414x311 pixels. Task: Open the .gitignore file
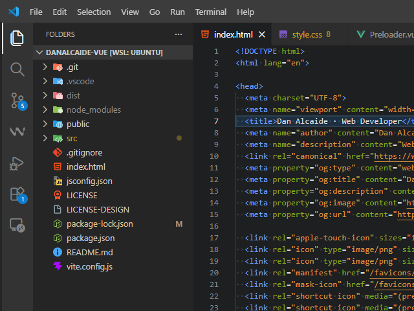coord(113,153)
